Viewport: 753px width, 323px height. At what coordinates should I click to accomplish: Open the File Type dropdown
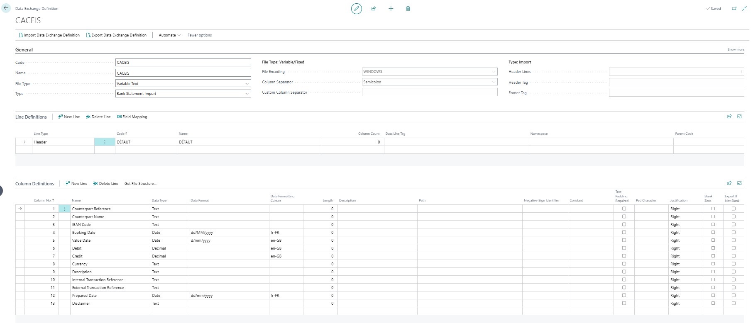click(183, 83)
